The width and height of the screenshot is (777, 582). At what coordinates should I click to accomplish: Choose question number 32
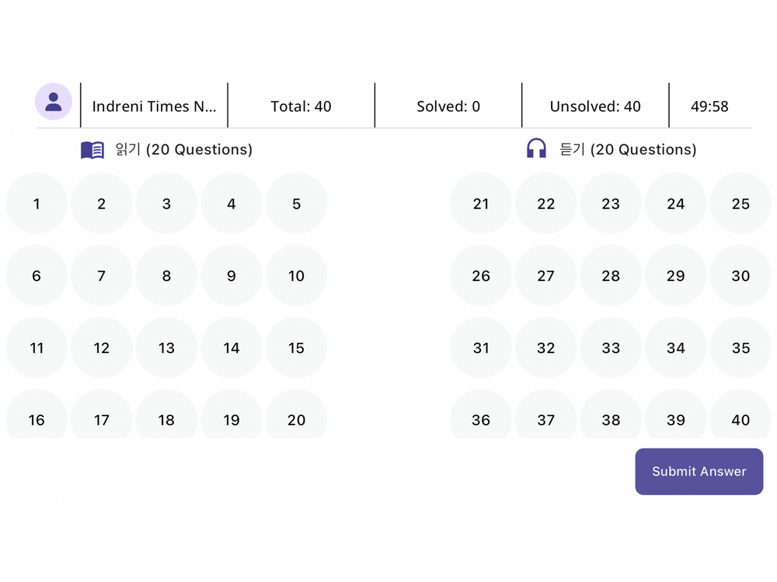tap(546, 348)
